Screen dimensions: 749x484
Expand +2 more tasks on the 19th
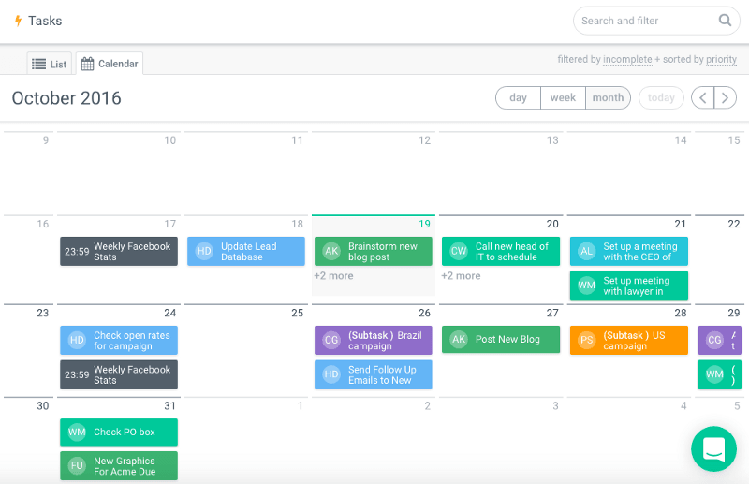(x=333, y=276)
